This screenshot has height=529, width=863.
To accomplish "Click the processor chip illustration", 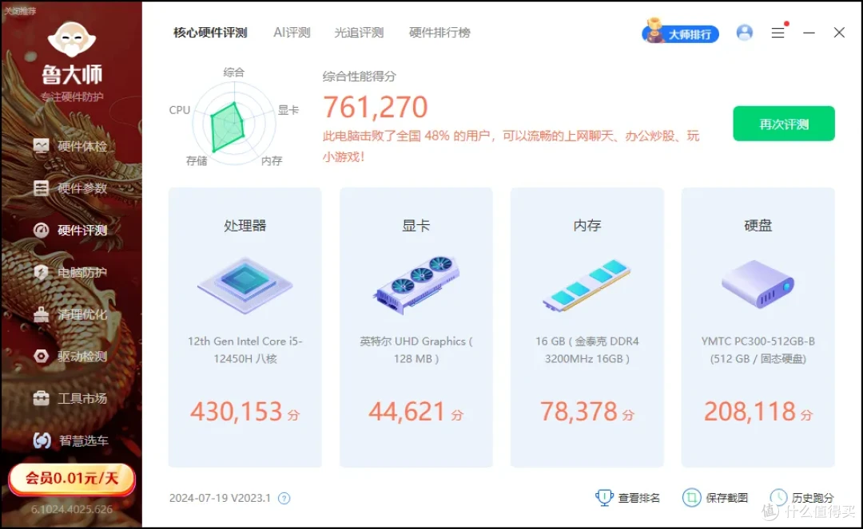I will [x=245, y=286].
